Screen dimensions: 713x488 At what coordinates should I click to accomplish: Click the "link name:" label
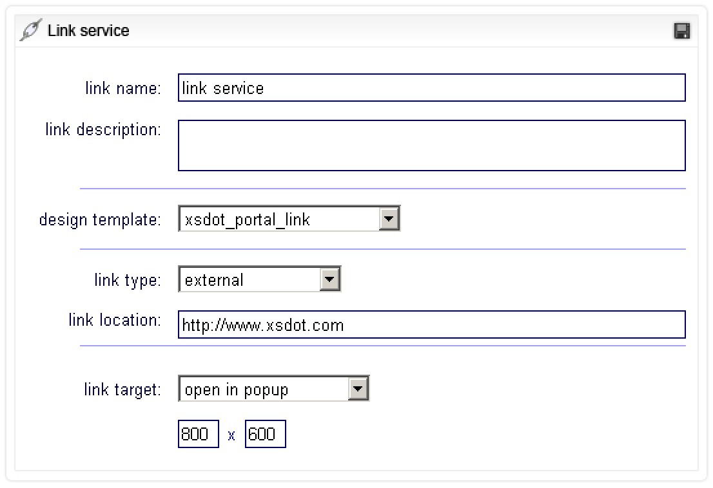tap(123, 88)
